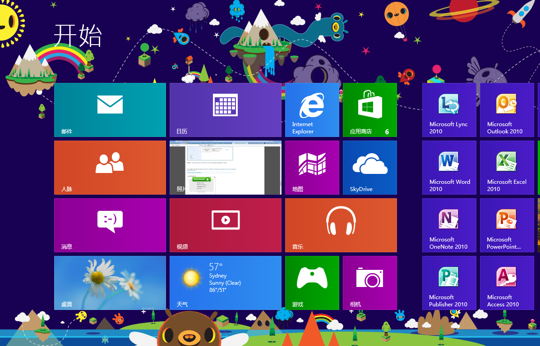Open the Games (游戏) controller tile
Image resolution: width=540 pixels, height=346 pixels.
click(x=312, y=283)
